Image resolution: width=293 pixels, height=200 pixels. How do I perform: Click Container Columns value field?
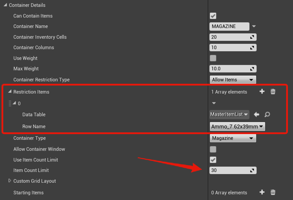click(x=233, y=47)
